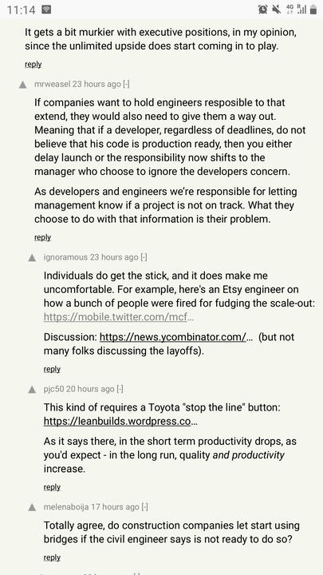Collapse ignoramous's comment with [-]
The image size is (323, 575).
144,257
